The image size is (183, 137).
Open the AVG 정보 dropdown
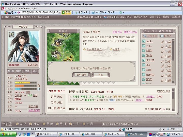tap(105, 12)
